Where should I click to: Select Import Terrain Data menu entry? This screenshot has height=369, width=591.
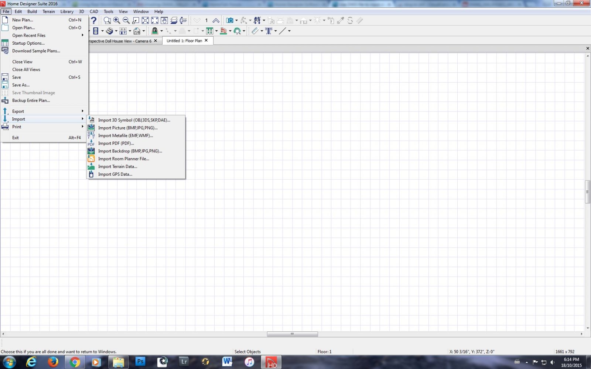tap(117, 166)
